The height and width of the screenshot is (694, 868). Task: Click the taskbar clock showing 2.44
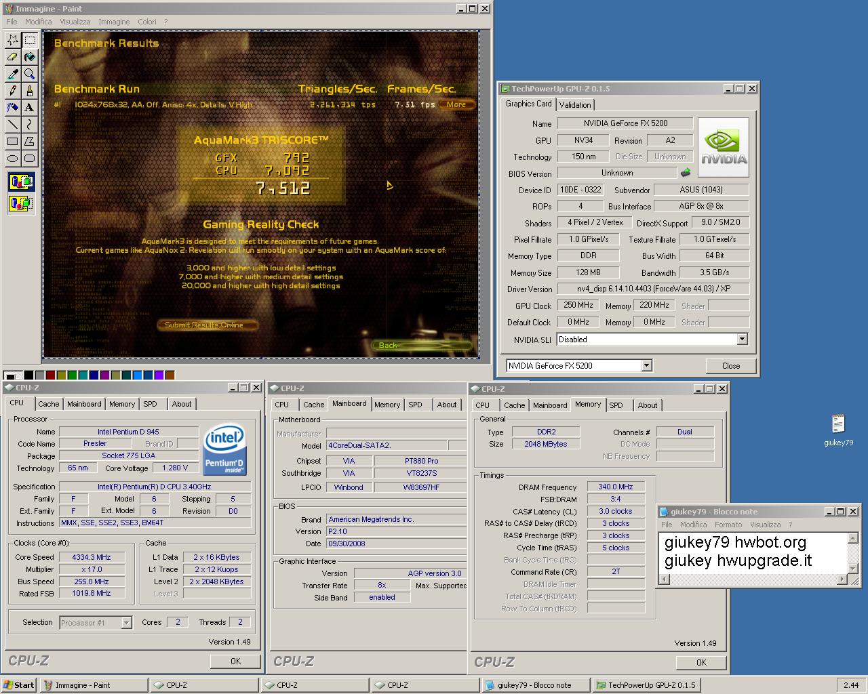tap(851, 685)
